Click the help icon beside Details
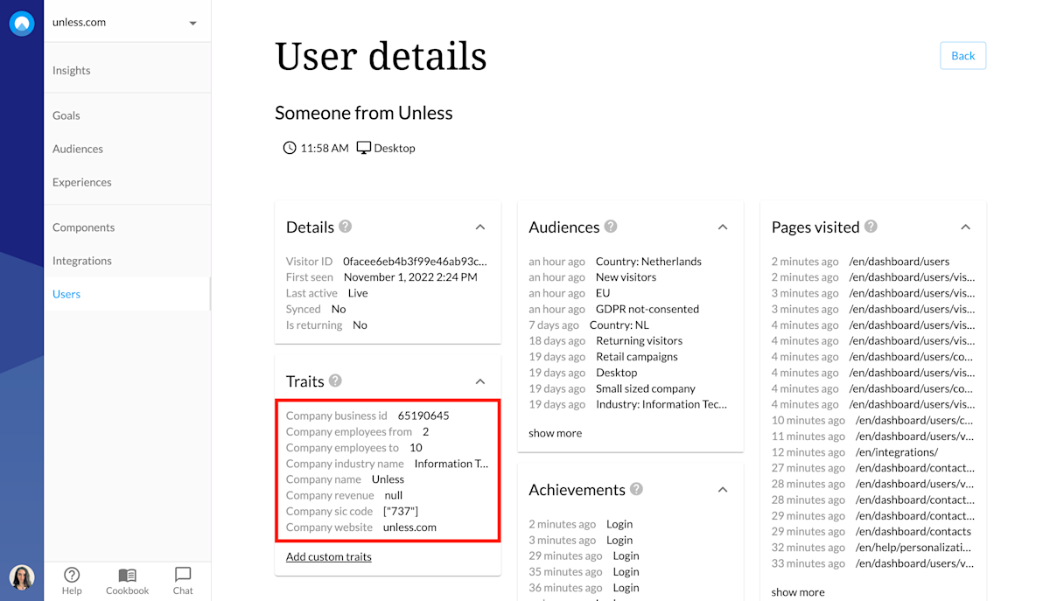1050x601 pixels. point(346,226)
